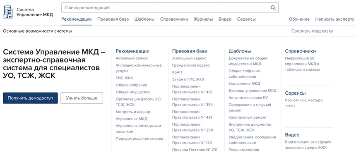Viewport: 356px width, 153px height.
Task: Click Написать эксперту in the header
Action: point(334,19)
